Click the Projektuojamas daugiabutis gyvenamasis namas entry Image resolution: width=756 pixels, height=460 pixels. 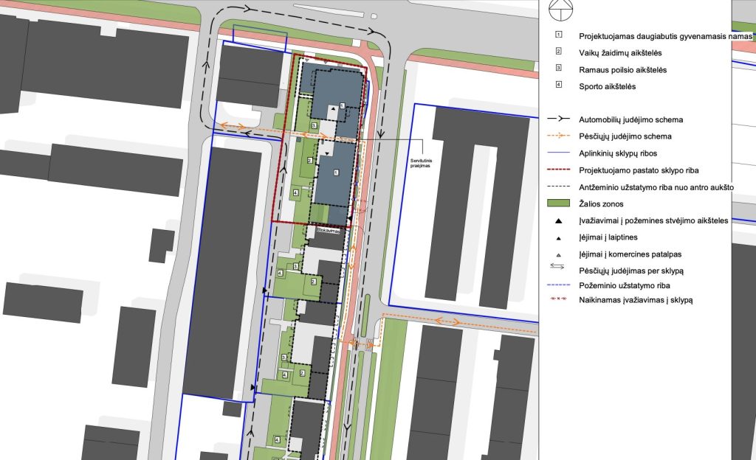664,34
